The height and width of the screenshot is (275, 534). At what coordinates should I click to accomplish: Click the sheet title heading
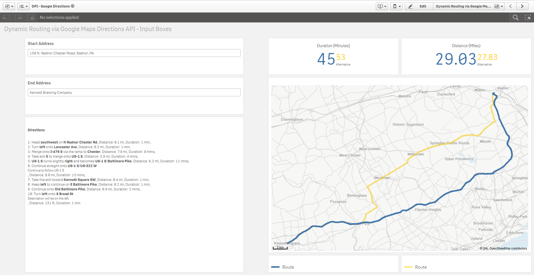pos(88,29)
